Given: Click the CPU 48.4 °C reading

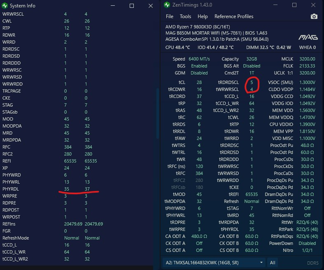Looking at the screenshot, I should coord(177,47).
